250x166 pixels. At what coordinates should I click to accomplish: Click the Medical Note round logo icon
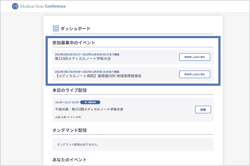click(x=15, y=6)
